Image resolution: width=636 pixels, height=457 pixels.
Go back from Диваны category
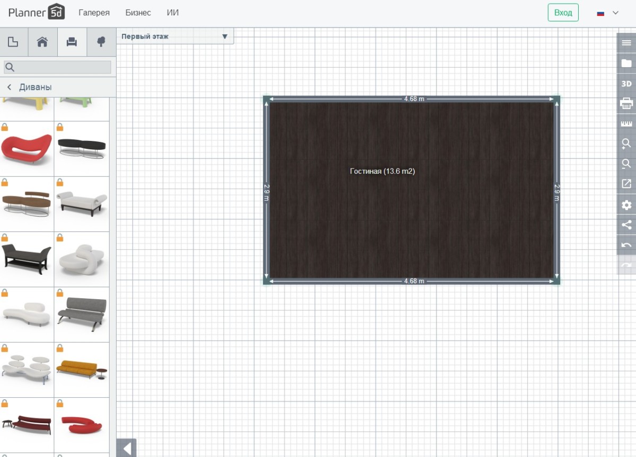(x=9, y=87)
